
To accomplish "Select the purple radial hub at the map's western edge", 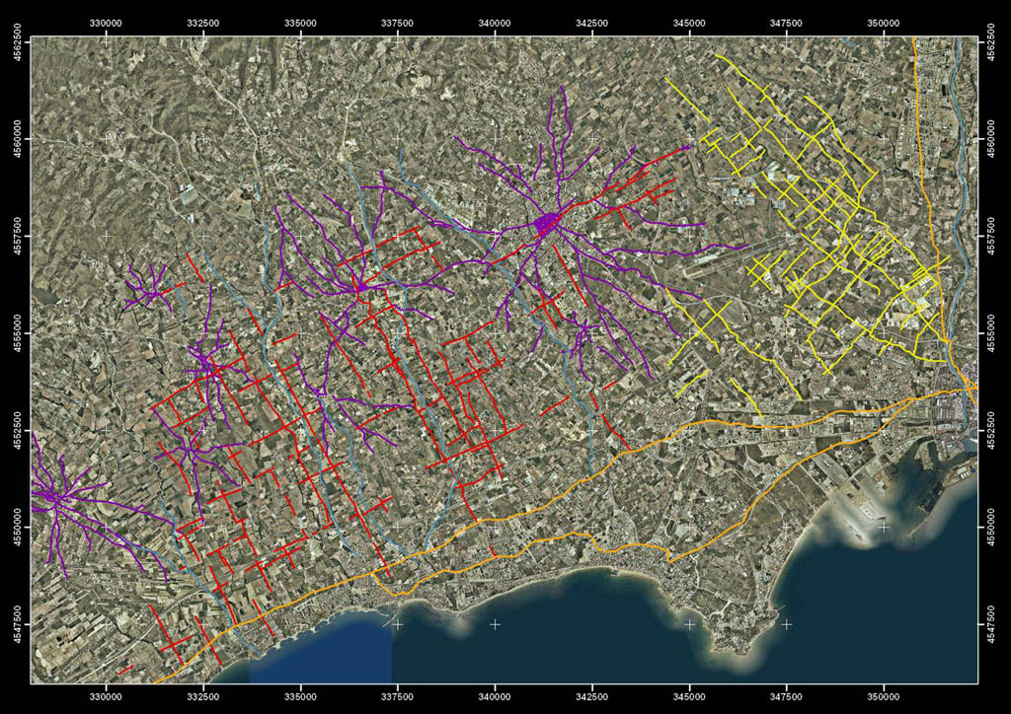I will point(49,500).
